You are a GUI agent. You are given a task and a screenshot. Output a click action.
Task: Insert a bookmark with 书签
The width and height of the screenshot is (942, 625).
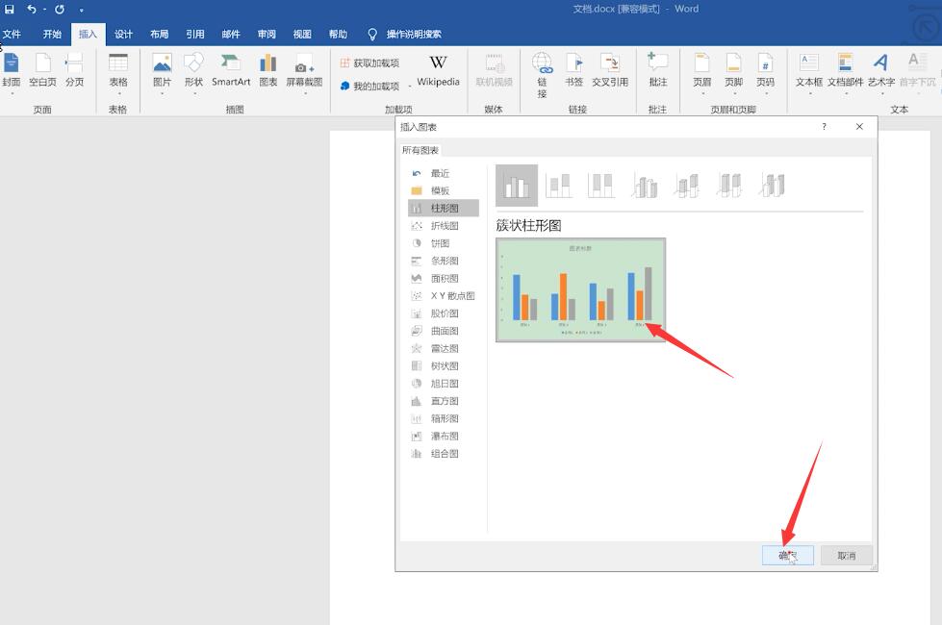[x=573, y=72]
